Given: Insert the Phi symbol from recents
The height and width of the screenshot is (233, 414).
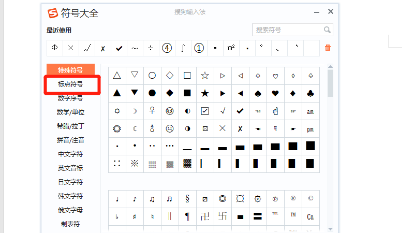Looking at the screenshot, I should 54,48.
